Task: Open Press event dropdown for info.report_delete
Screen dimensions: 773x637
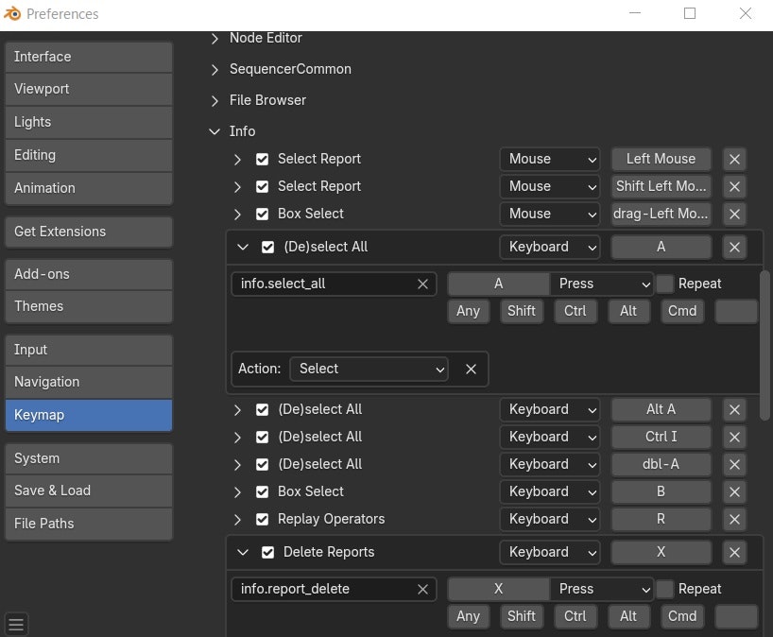Action: pos(601,589)
